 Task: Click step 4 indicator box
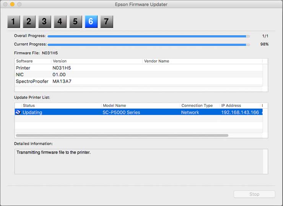pyautogui.click(x=60, y=22)
